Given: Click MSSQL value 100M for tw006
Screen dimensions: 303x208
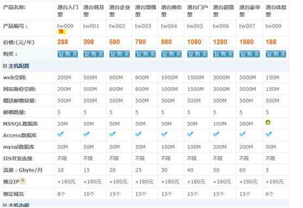Looking at the screenshot, I should point(220,124).
